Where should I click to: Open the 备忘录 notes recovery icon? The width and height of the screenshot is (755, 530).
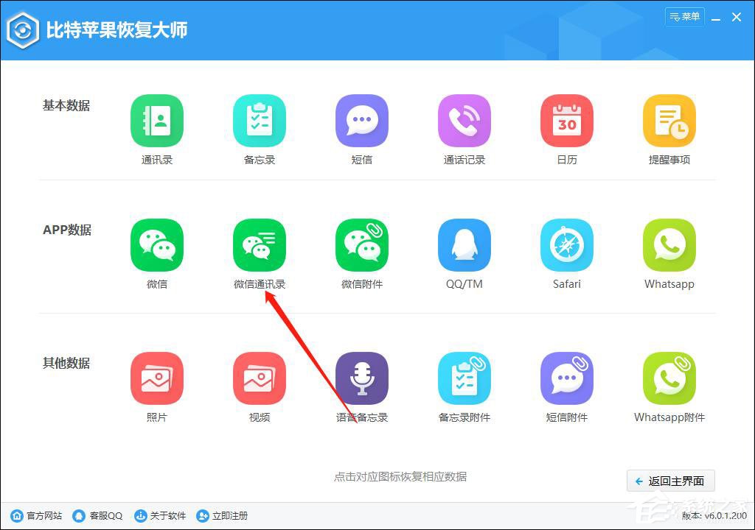pos(259,120)
